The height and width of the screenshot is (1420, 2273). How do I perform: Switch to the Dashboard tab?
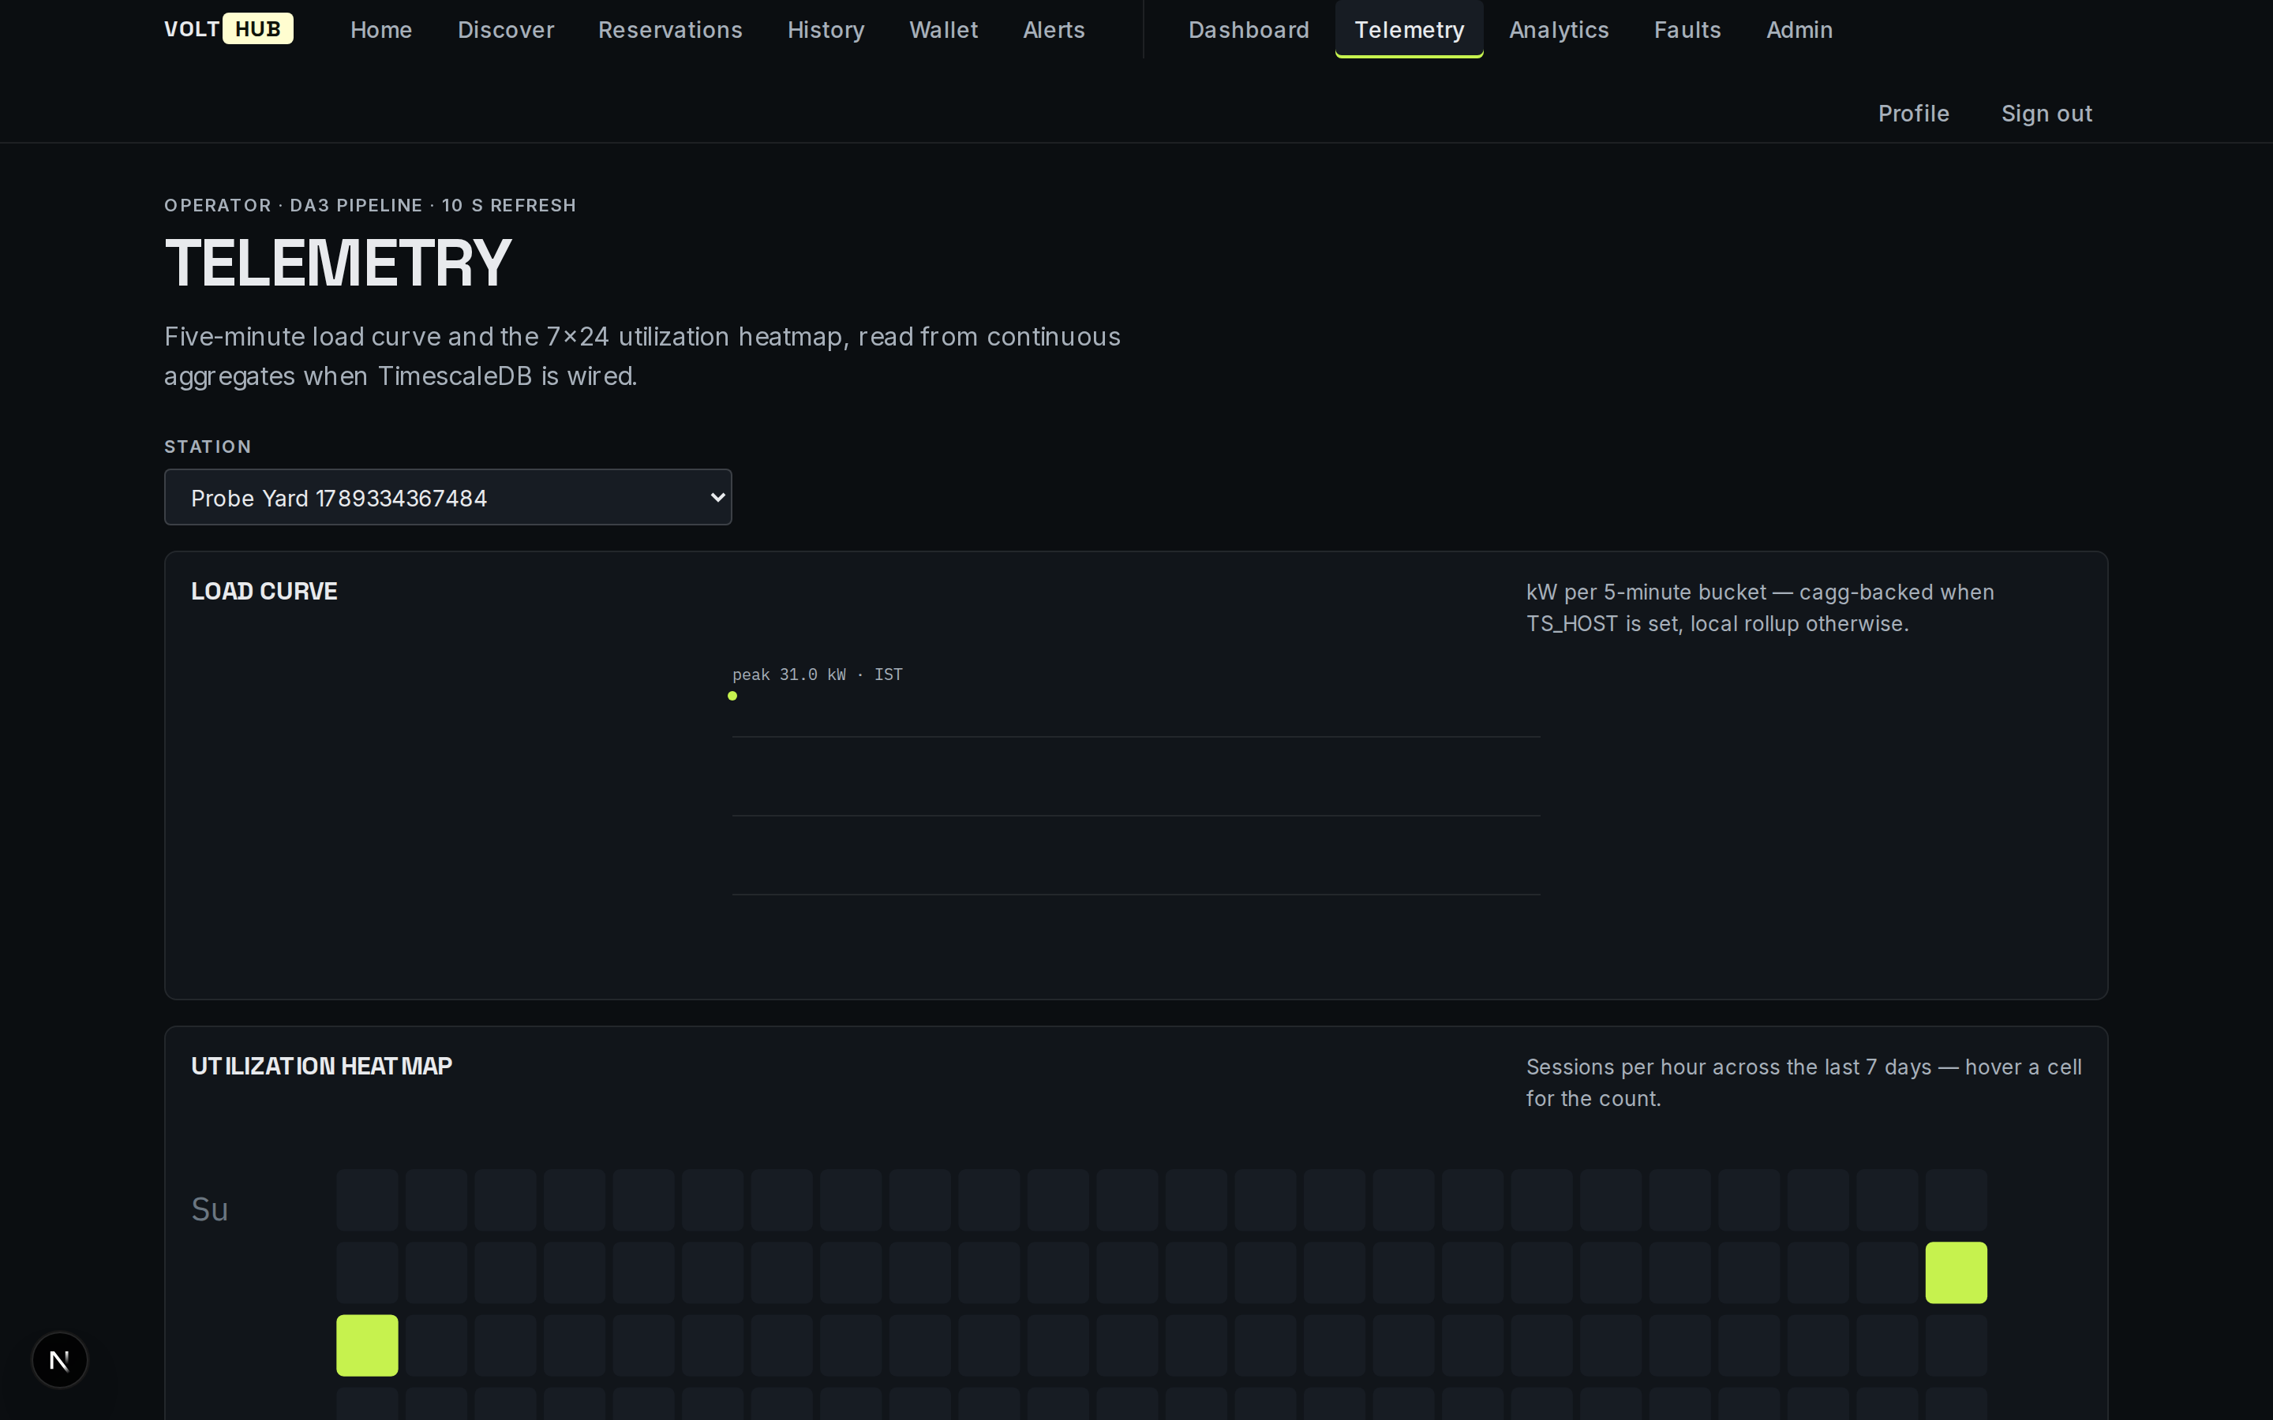pos(1249,30)
